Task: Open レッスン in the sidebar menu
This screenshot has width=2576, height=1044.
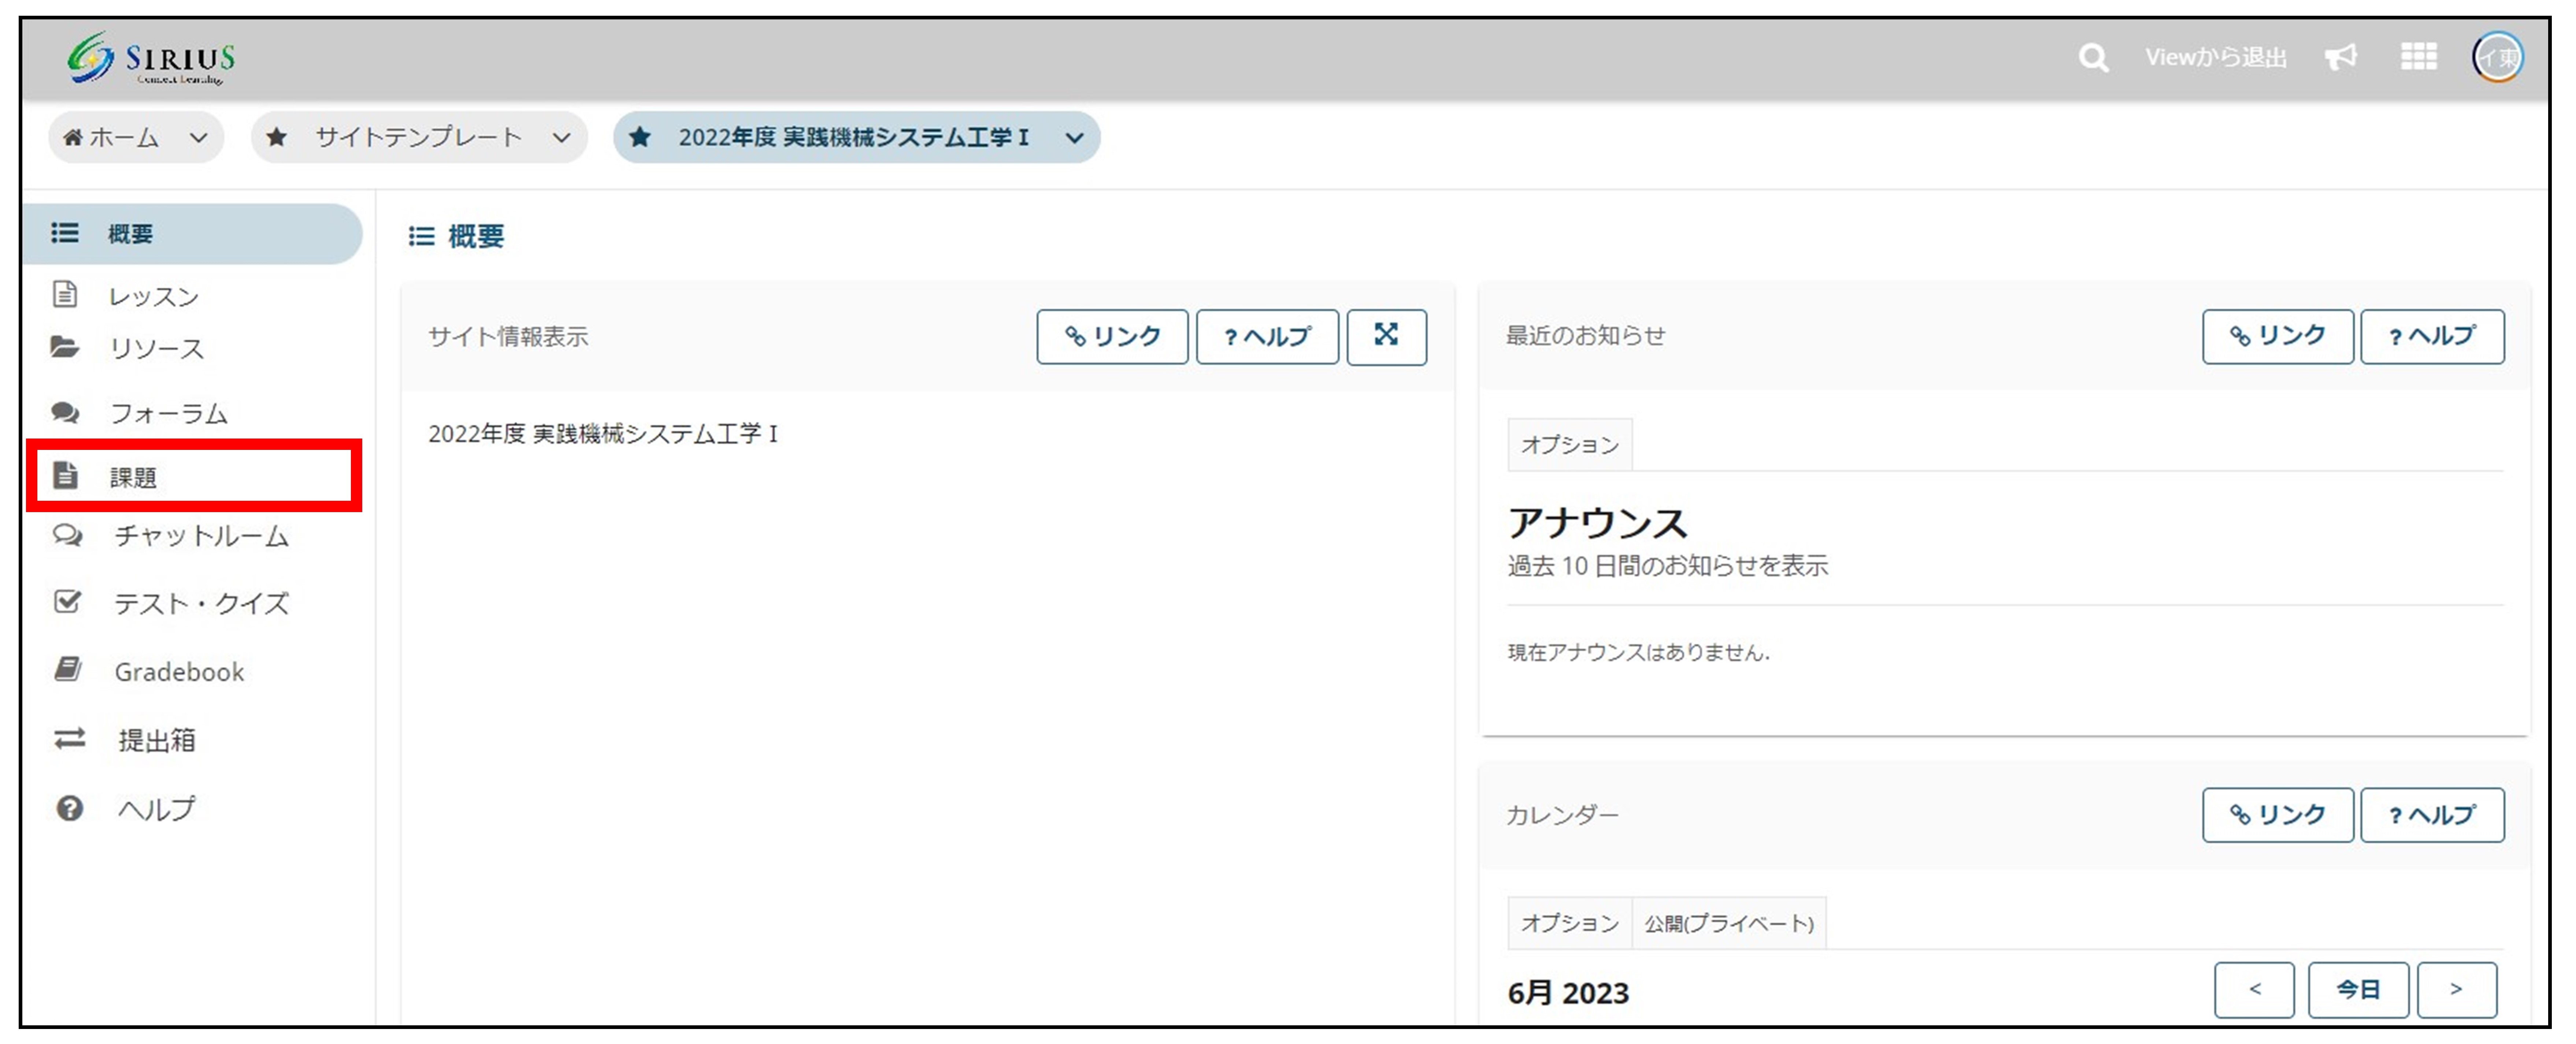Action: 154,297
